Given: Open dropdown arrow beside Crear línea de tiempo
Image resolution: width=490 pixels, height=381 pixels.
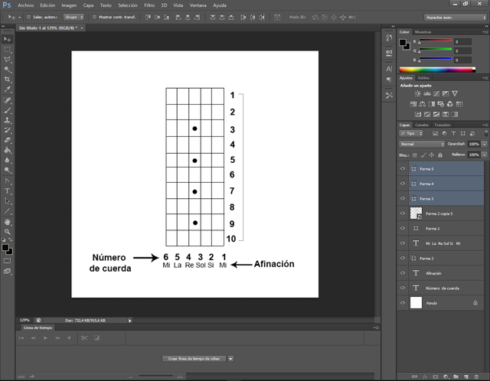Looking at the screenshot, I should coord(230,359).
